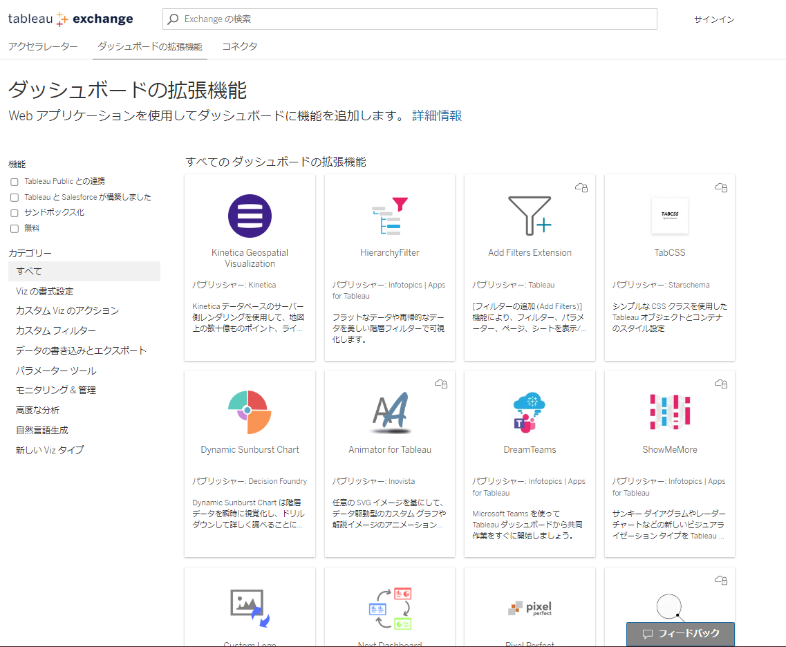786x647 pixels.
Task: Toggle the サンドボックス化 filter checkbox
Action: [15, 213]
